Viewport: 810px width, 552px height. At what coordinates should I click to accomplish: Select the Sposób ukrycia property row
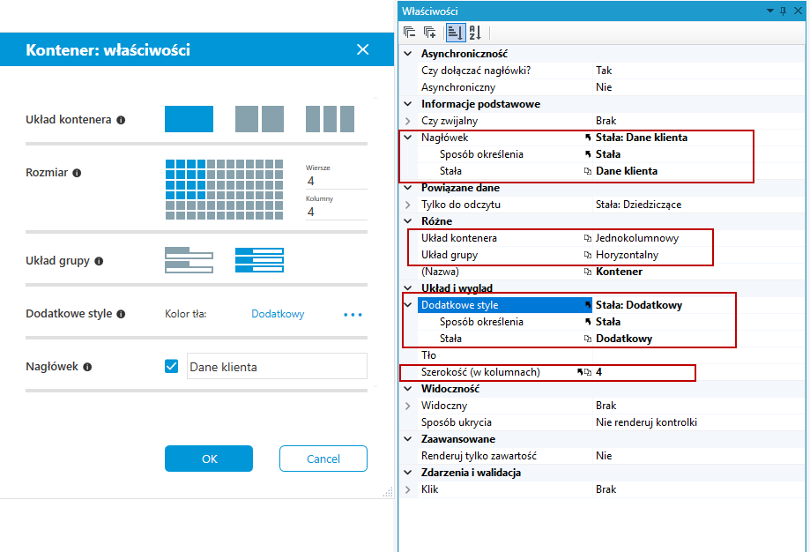tap(611, 422)
